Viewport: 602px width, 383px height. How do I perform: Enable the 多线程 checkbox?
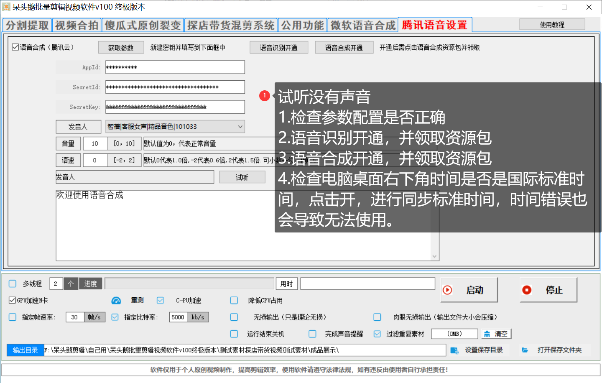tap(13, 283)
